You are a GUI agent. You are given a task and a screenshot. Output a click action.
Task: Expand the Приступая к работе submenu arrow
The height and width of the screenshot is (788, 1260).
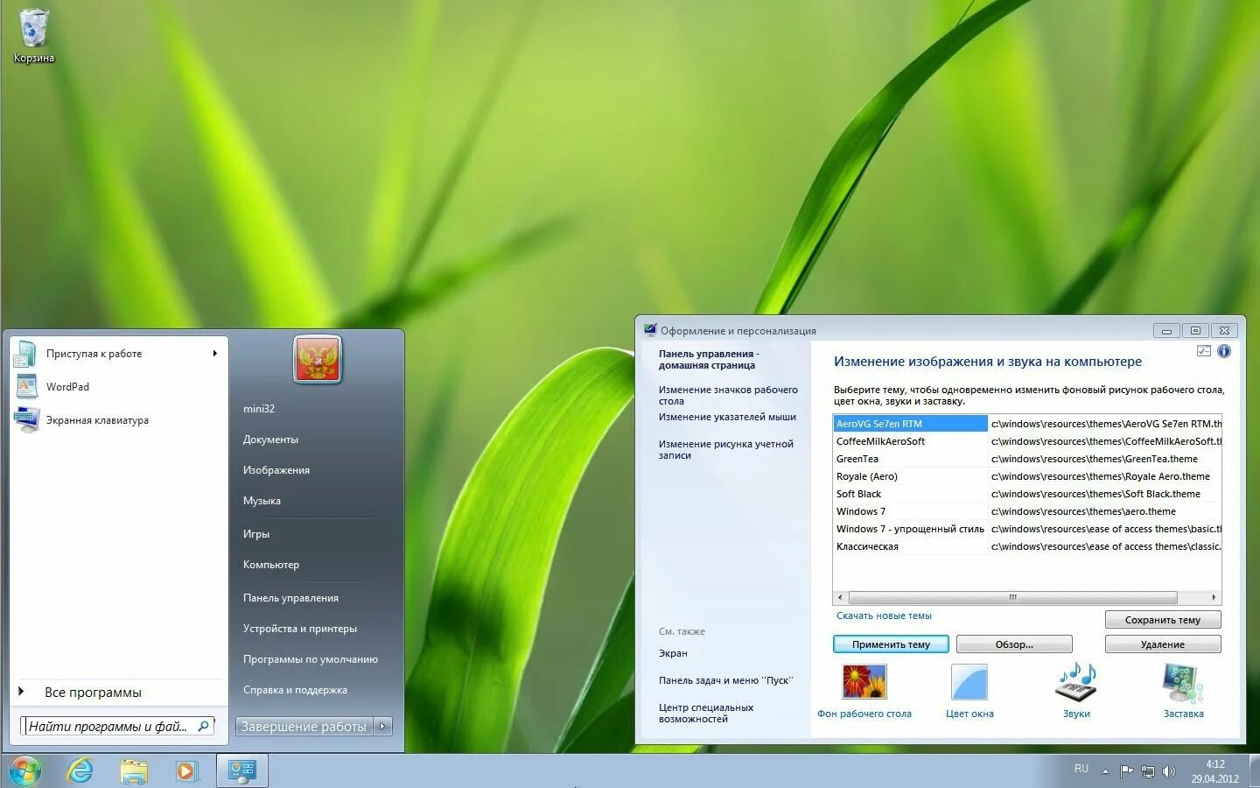[214, 354]
